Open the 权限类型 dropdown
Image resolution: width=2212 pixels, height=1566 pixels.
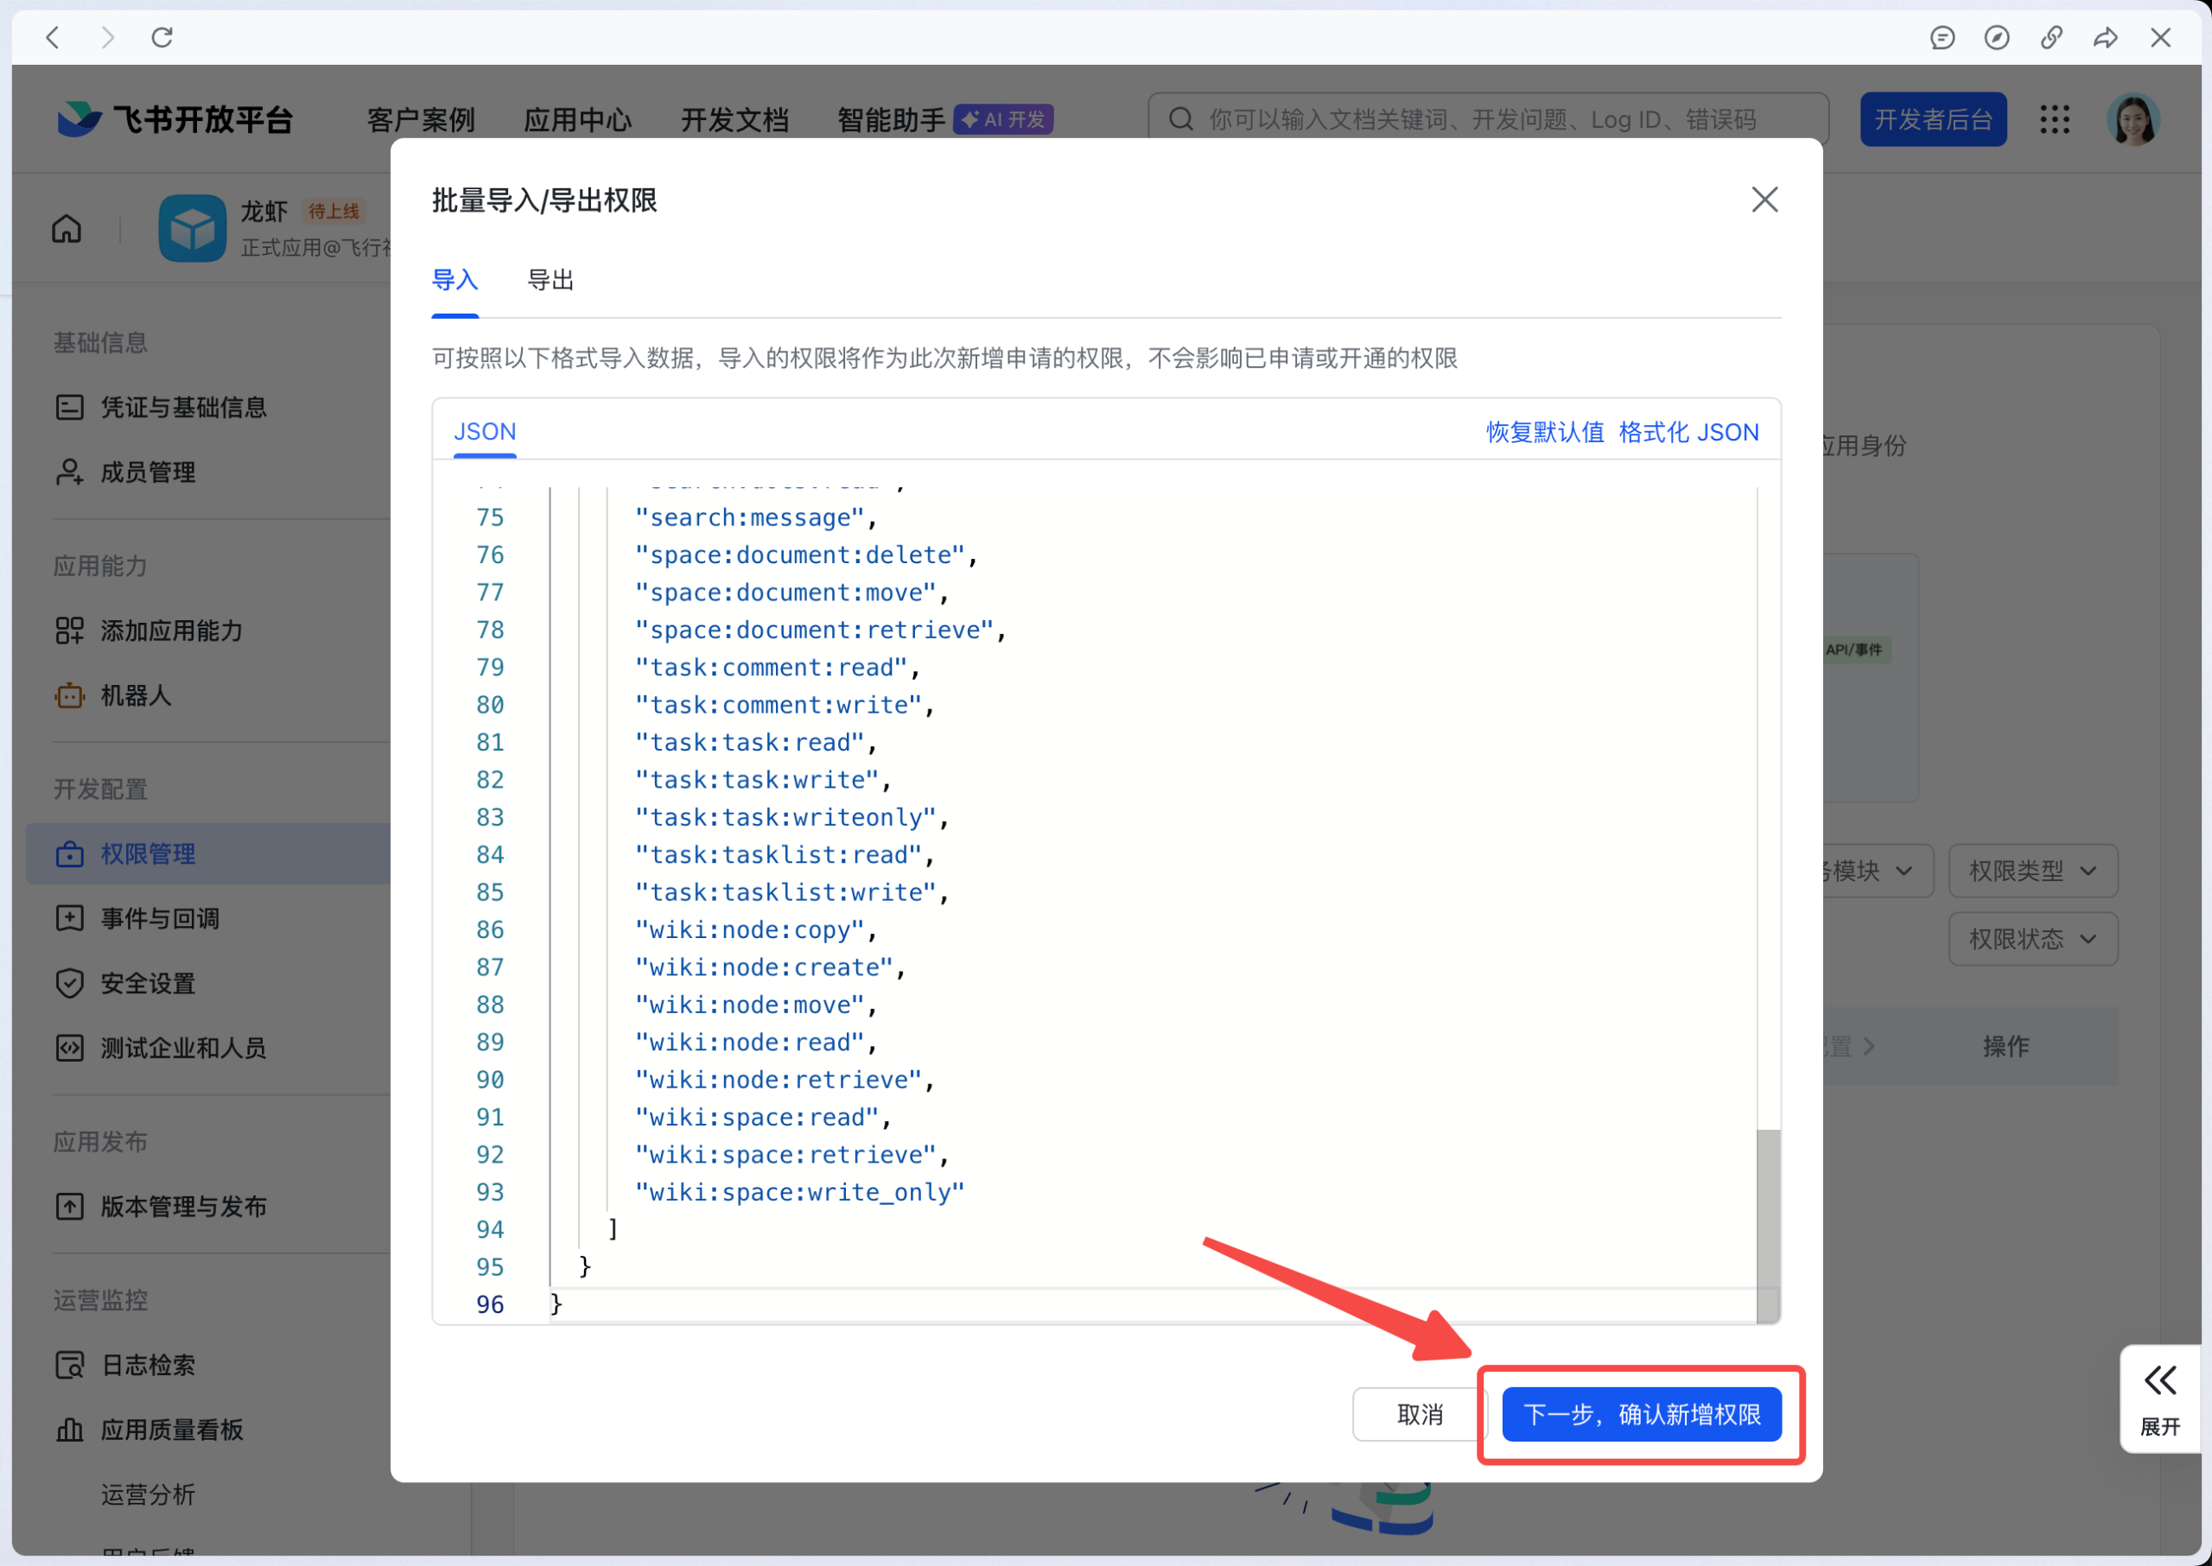point(2032,870)
